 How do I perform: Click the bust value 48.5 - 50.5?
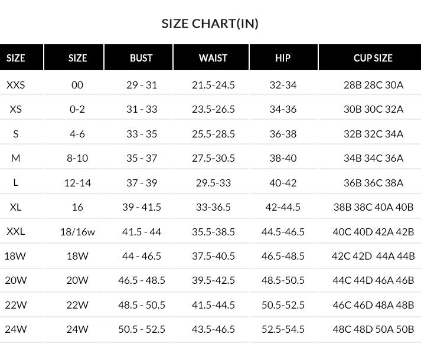pos(142,305)
